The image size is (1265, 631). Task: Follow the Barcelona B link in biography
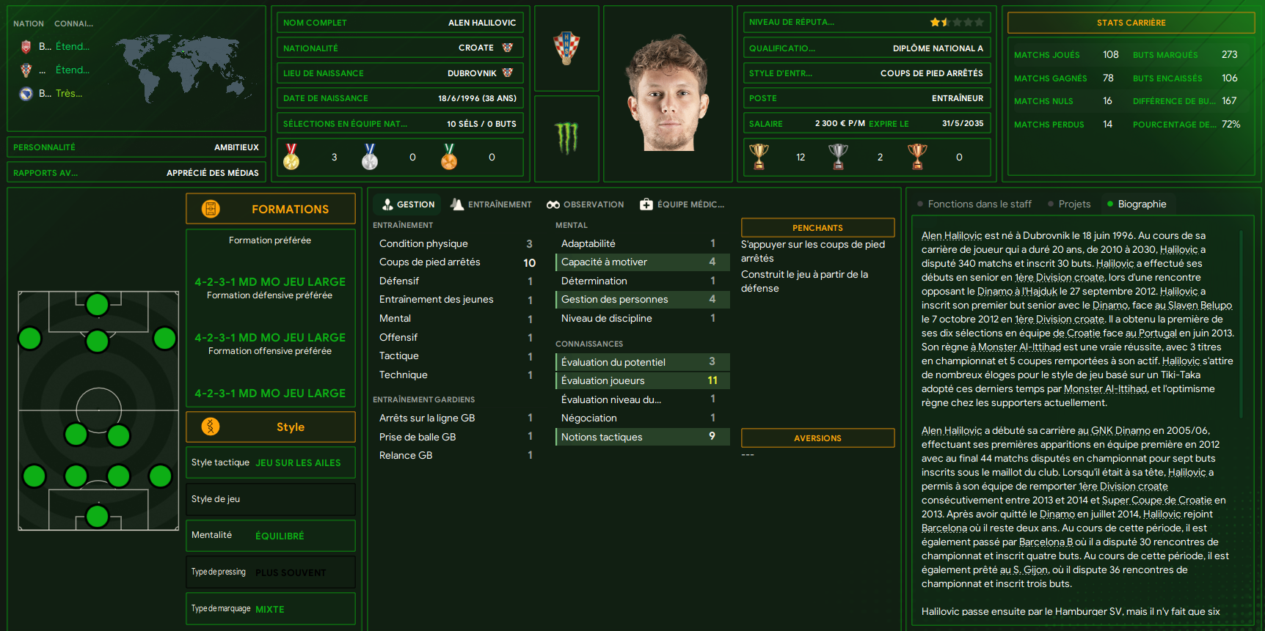[1046, 542]
